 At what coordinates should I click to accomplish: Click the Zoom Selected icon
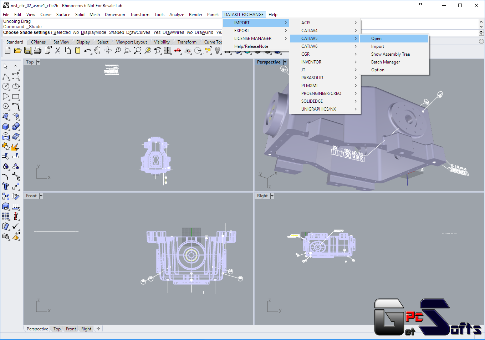[148, 51]
